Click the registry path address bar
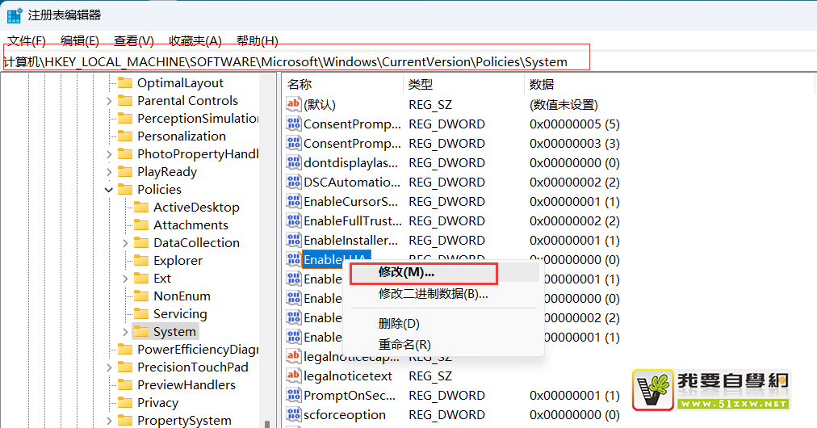The image size is (817, 428). [295, 62]
